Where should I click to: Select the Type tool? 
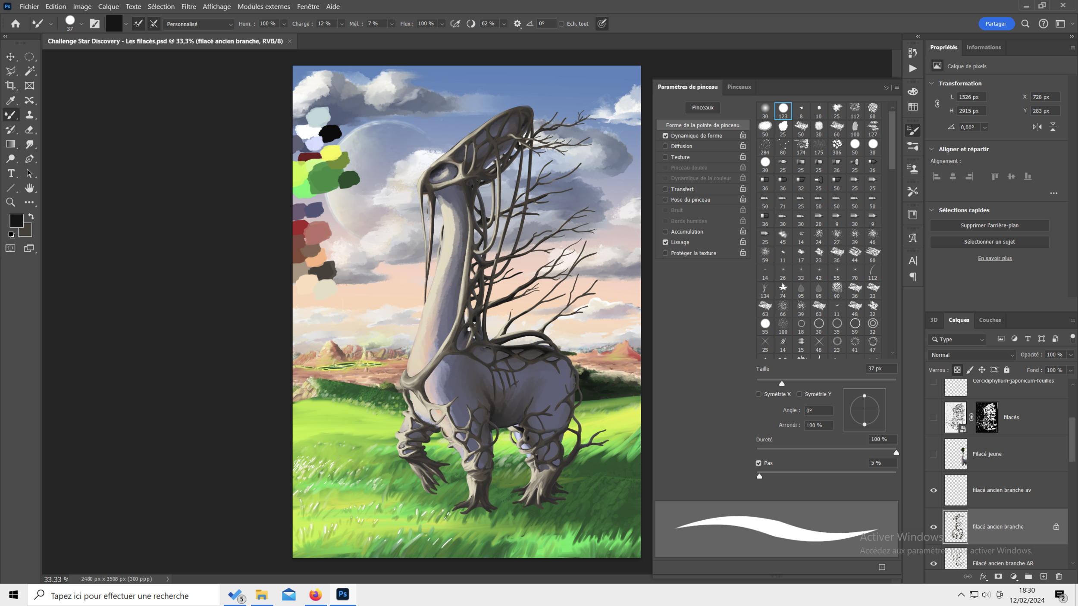(x=11, y=173)
